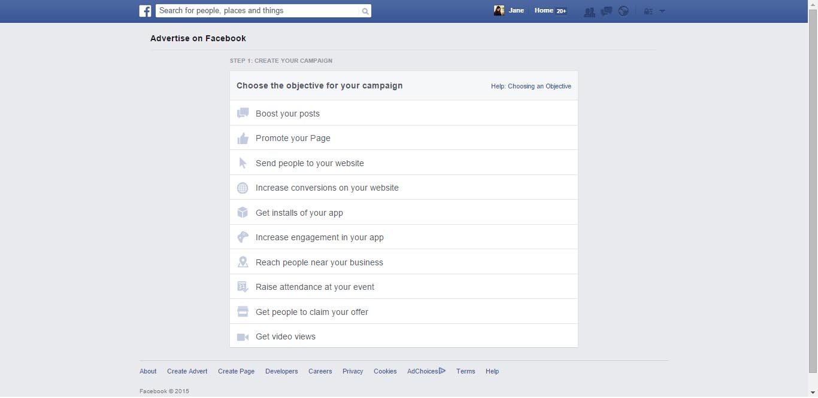This screenshot has height=398, width=818.
Task: Click the globe icon for website conversions
Action: [x=243, y=188]
